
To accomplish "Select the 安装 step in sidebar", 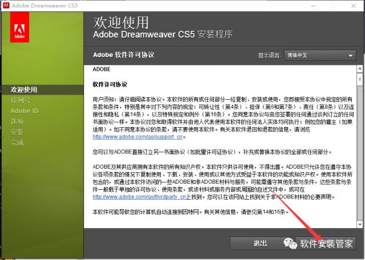I will coord(17,132).
